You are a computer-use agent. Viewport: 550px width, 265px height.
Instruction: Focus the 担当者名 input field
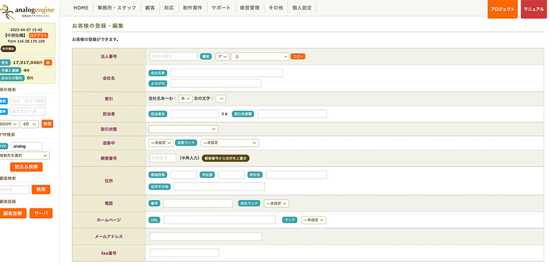click(195, 114)
